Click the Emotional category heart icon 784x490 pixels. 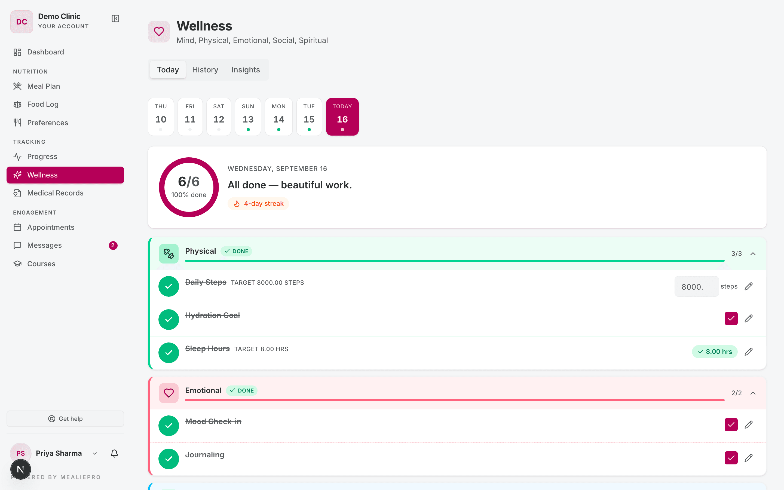tap(169, 393)
